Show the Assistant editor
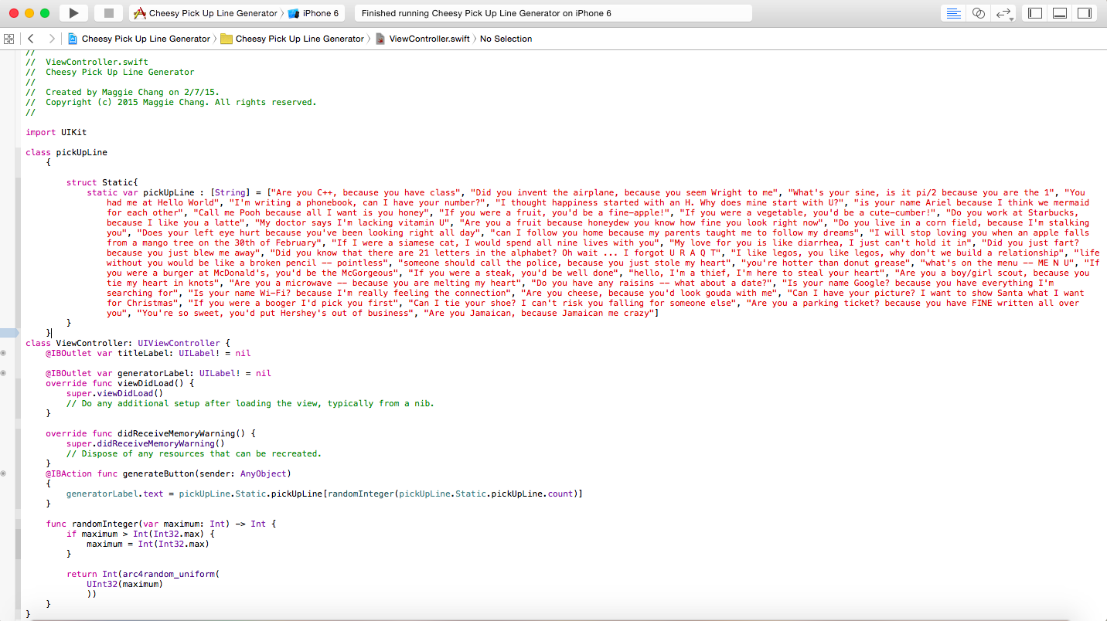Viewport: 1107px width, 621px height. tap(978, 13)
